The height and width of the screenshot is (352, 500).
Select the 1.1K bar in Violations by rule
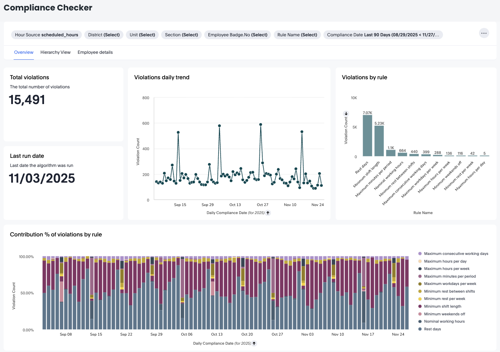[391, 153]
